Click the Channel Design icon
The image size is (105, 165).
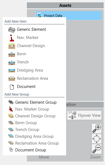(x=12, y=46)
